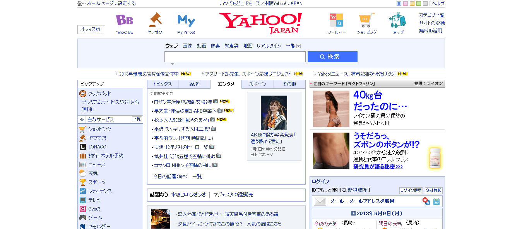The image size is (522, 229).
Task: Open the ショッピング cart icon in header
Action: [366, 20]
